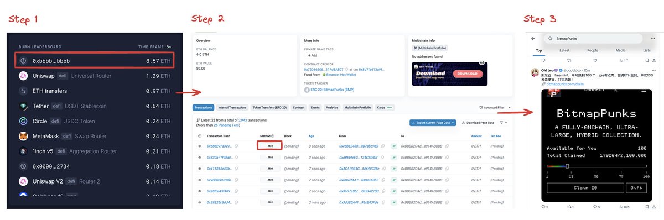The image size is (664, 220).
Task: Click the $0 (Multichain Portfolio) badge
Action: click(430, 49)
